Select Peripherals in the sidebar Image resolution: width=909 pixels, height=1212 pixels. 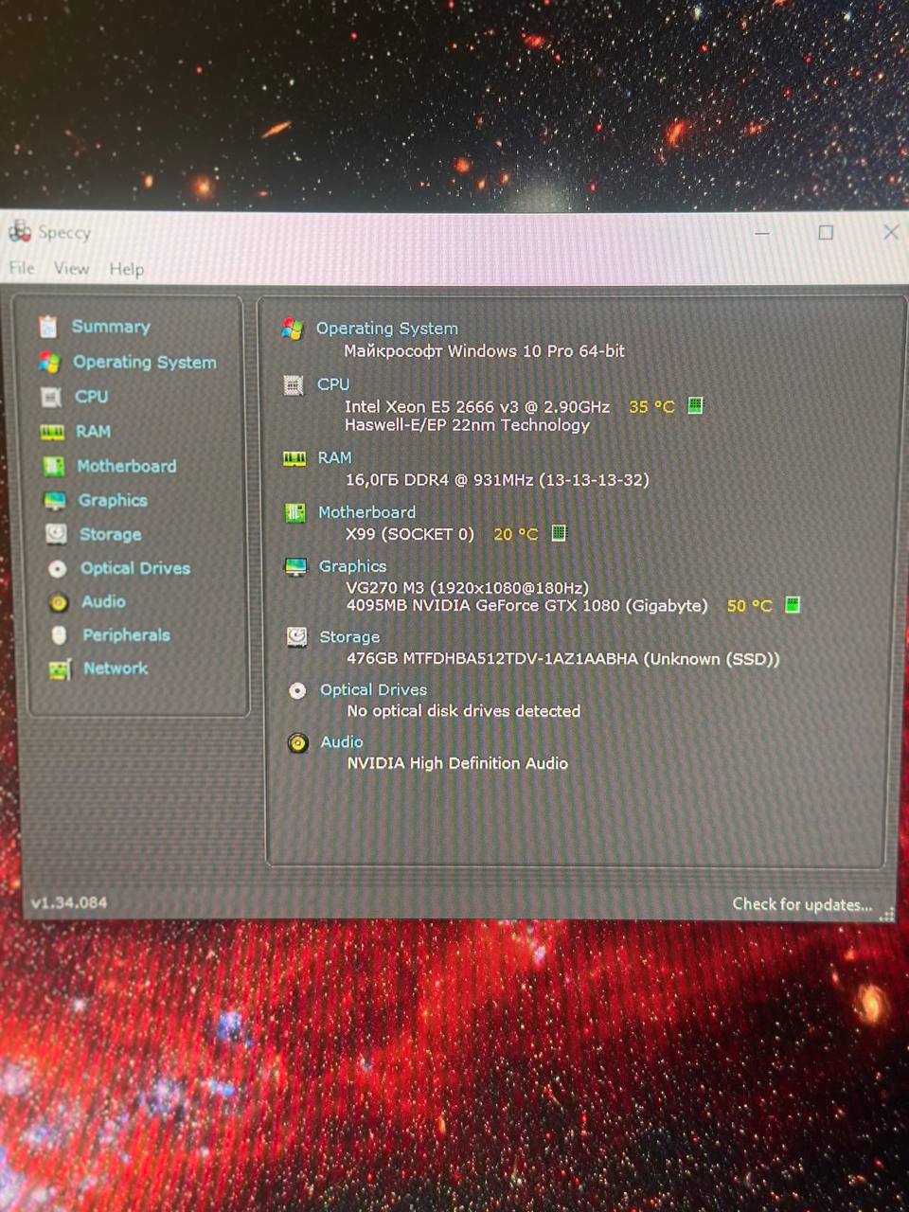tap(126, 635)
